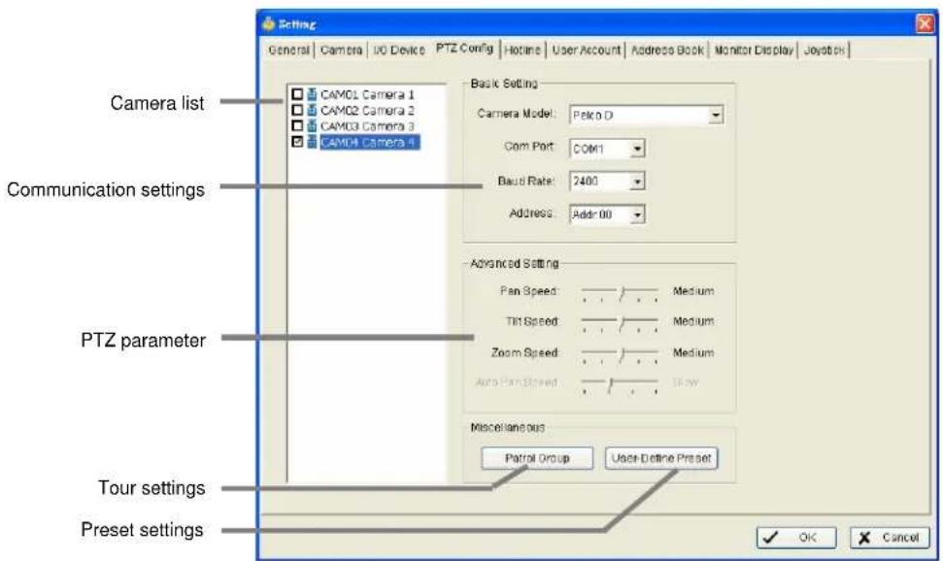943x561 pixels.
Task: Switch to the General tab
Action: tap(288, 49)
